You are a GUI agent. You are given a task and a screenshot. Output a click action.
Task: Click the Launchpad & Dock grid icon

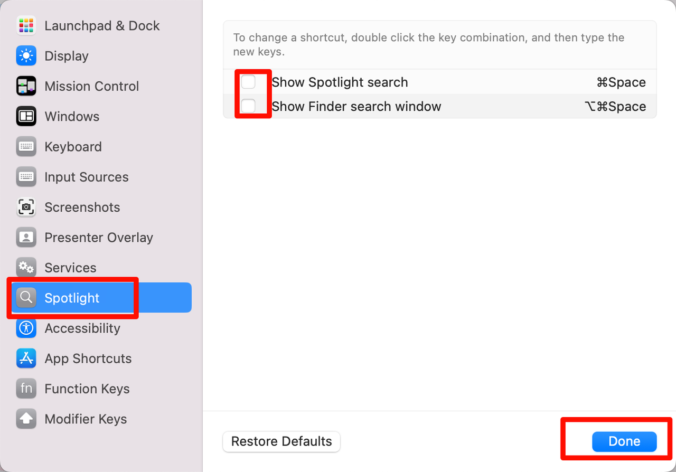[26, 25]
